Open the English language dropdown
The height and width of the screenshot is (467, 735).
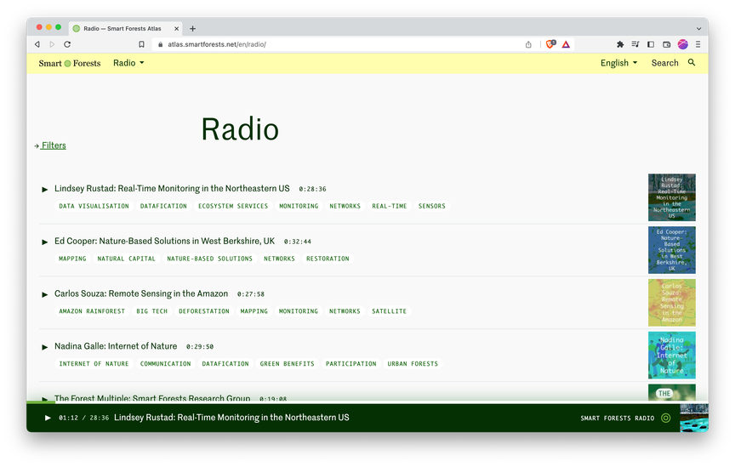point(618,63)
